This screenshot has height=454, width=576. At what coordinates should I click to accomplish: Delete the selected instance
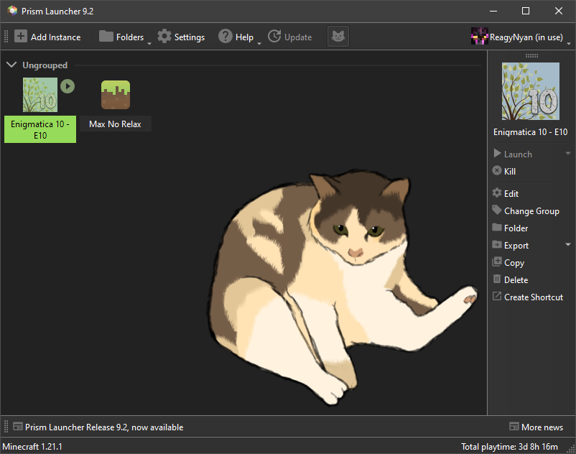516,280
